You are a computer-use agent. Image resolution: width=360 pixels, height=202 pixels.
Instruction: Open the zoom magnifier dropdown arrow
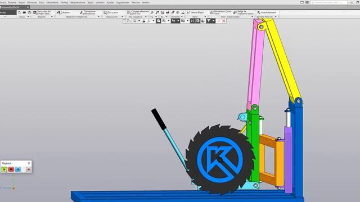click(x=139, y=21)
